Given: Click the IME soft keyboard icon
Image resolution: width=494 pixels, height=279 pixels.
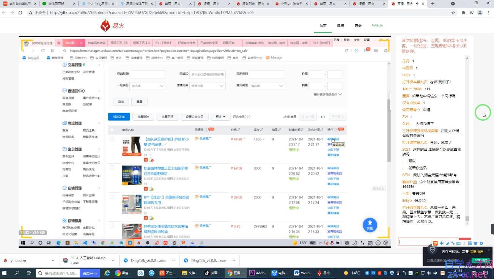Looking at the screenshot, I should 459,243.
